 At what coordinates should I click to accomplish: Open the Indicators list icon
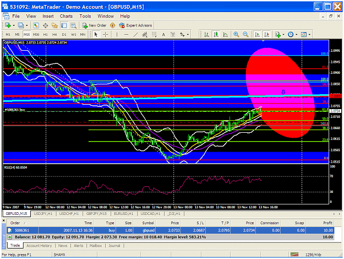(x=278, y=35)
